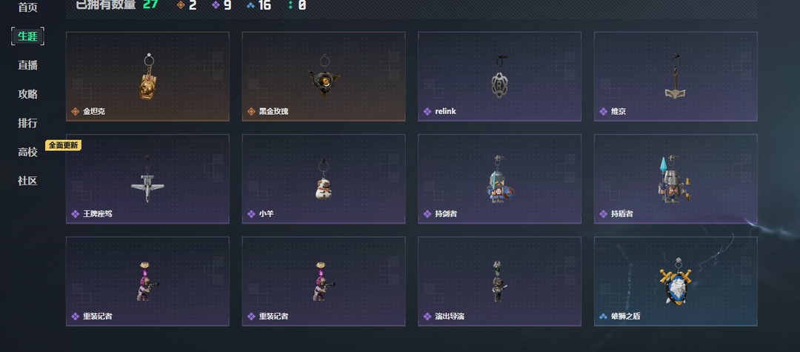The width and height of the screenshot is (800, 352).
Task: Click the 全面更新 yellow badge
Action: pos(63,145)
